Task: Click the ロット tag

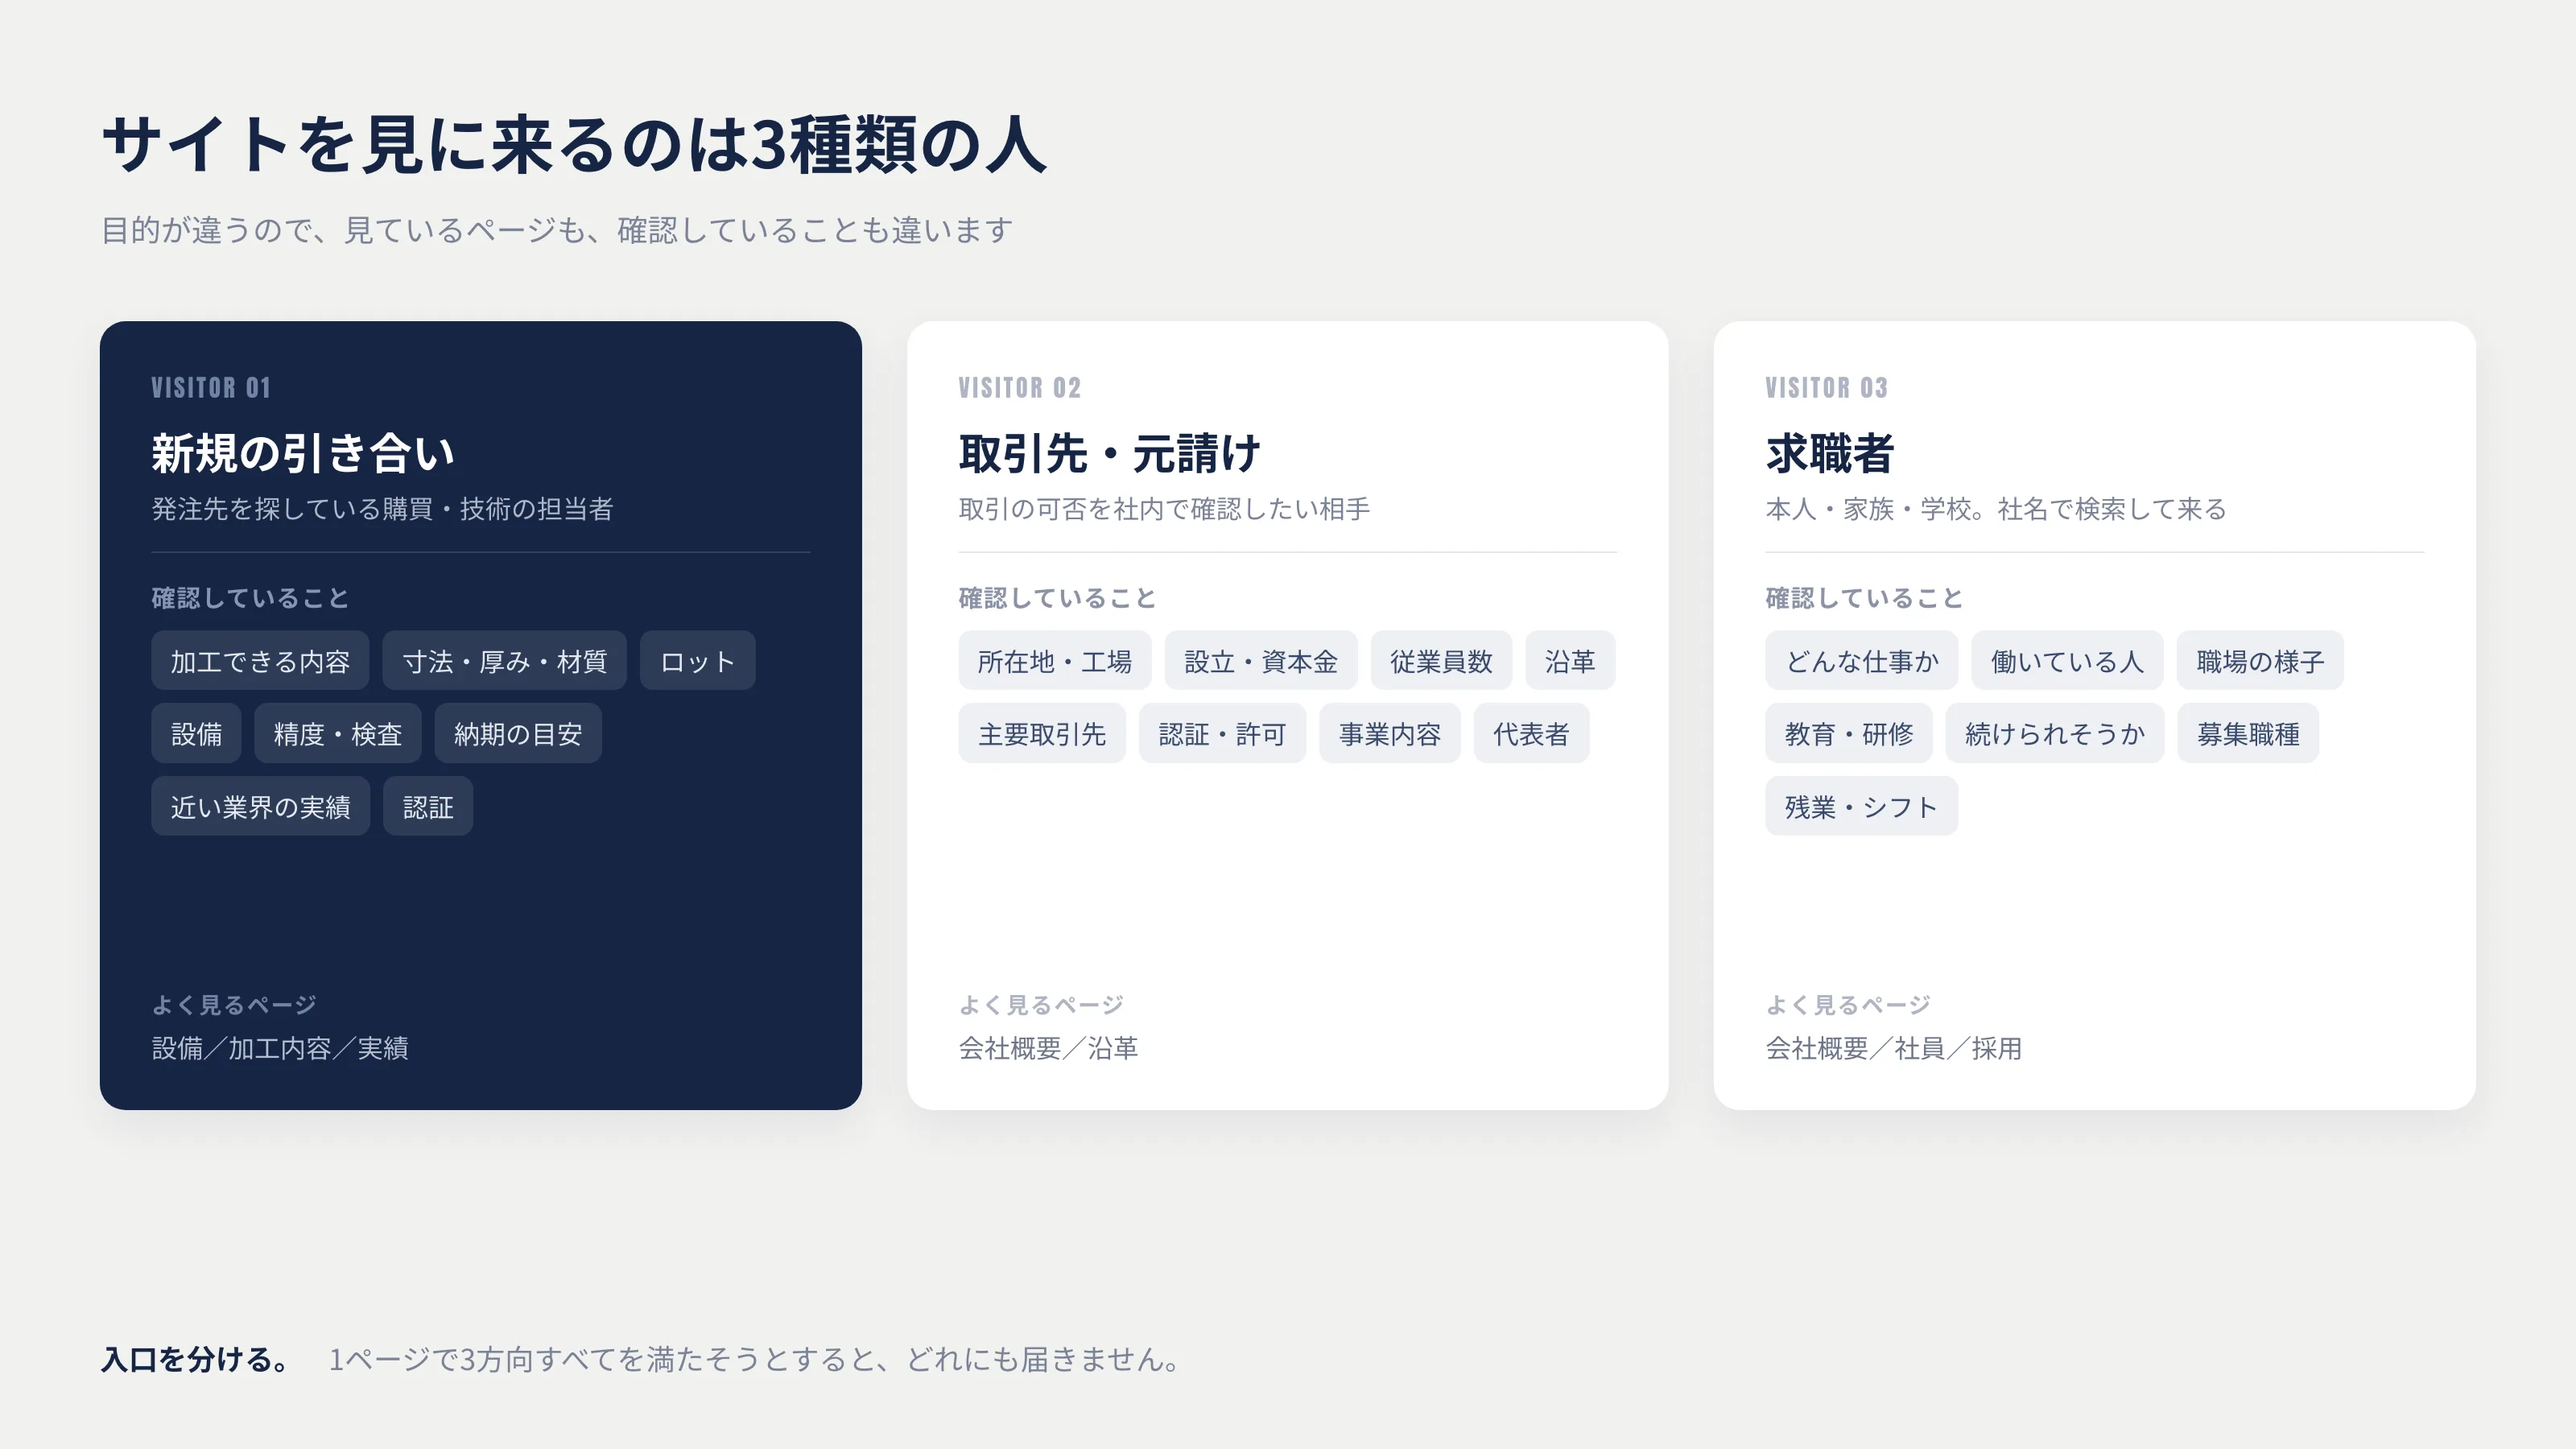Action: point(697,661)
